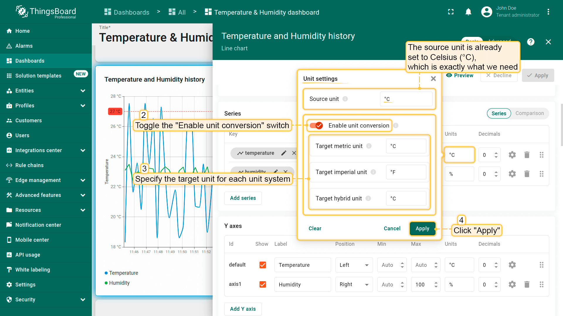Click the notifications bell icon
The height and width of the screenshot is (316, 563).
click(x=468, y=12)
